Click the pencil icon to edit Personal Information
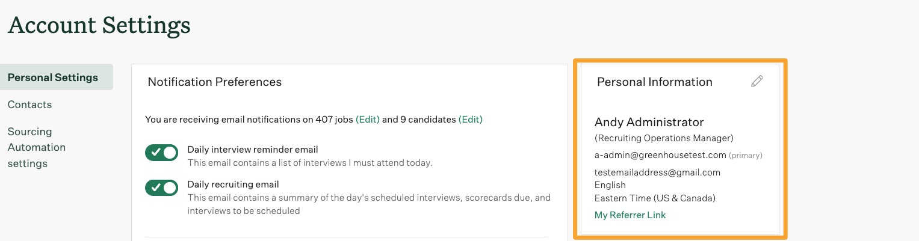The height and width of the screenshot is (241, 919). click(x=757, y=81)
